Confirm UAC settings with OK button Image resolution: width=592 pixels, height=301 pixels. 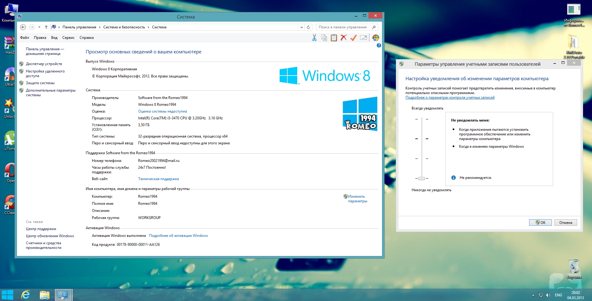tap(540, 222)
